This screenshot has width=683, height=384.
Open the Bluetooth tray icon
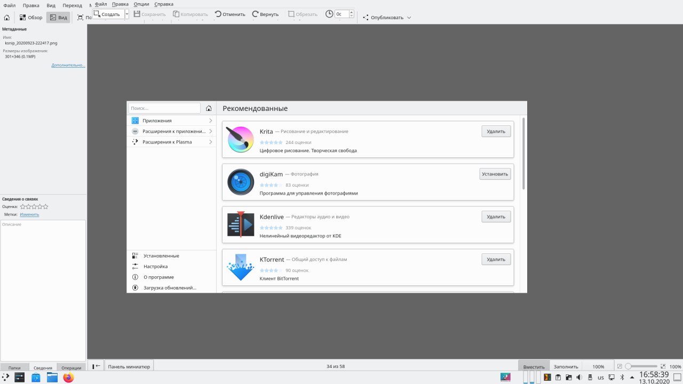(x=622, y=378)
